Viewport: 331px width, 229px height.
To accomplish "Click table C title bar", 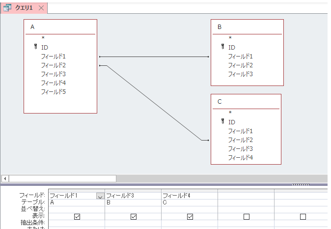I will click(246, 101).
